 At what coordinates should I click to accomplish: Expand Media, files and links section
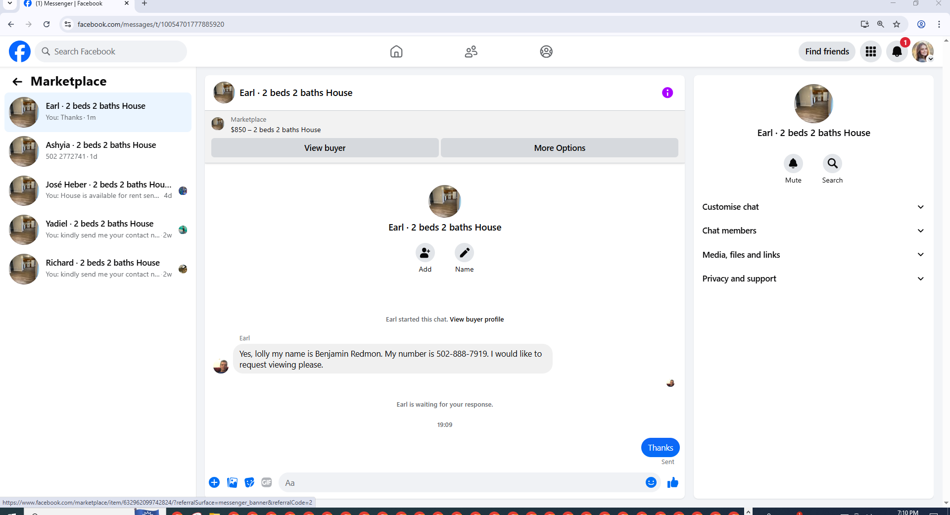point(813,255)
